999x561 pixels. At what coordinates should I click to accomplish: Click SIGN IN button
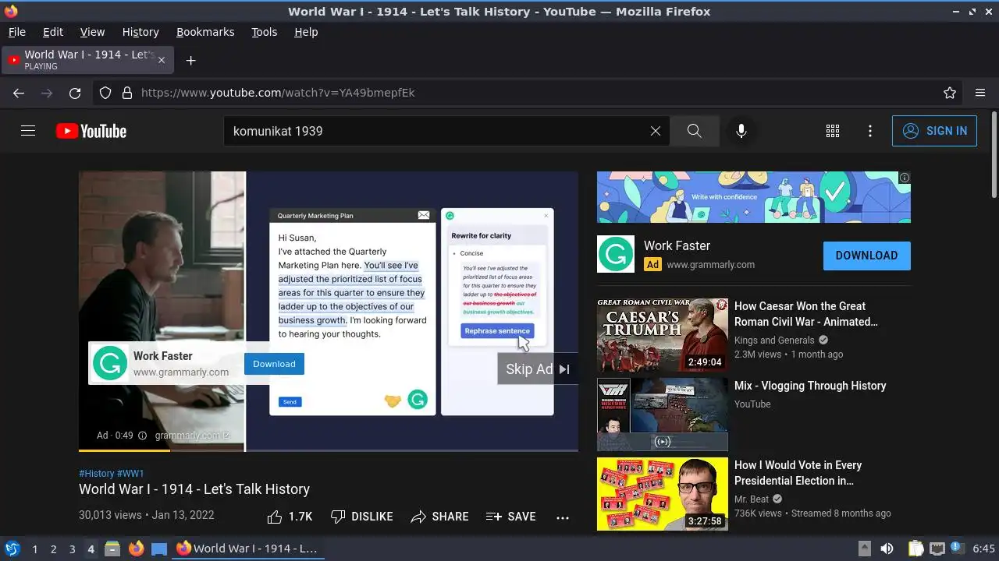(x=934, y=131)
